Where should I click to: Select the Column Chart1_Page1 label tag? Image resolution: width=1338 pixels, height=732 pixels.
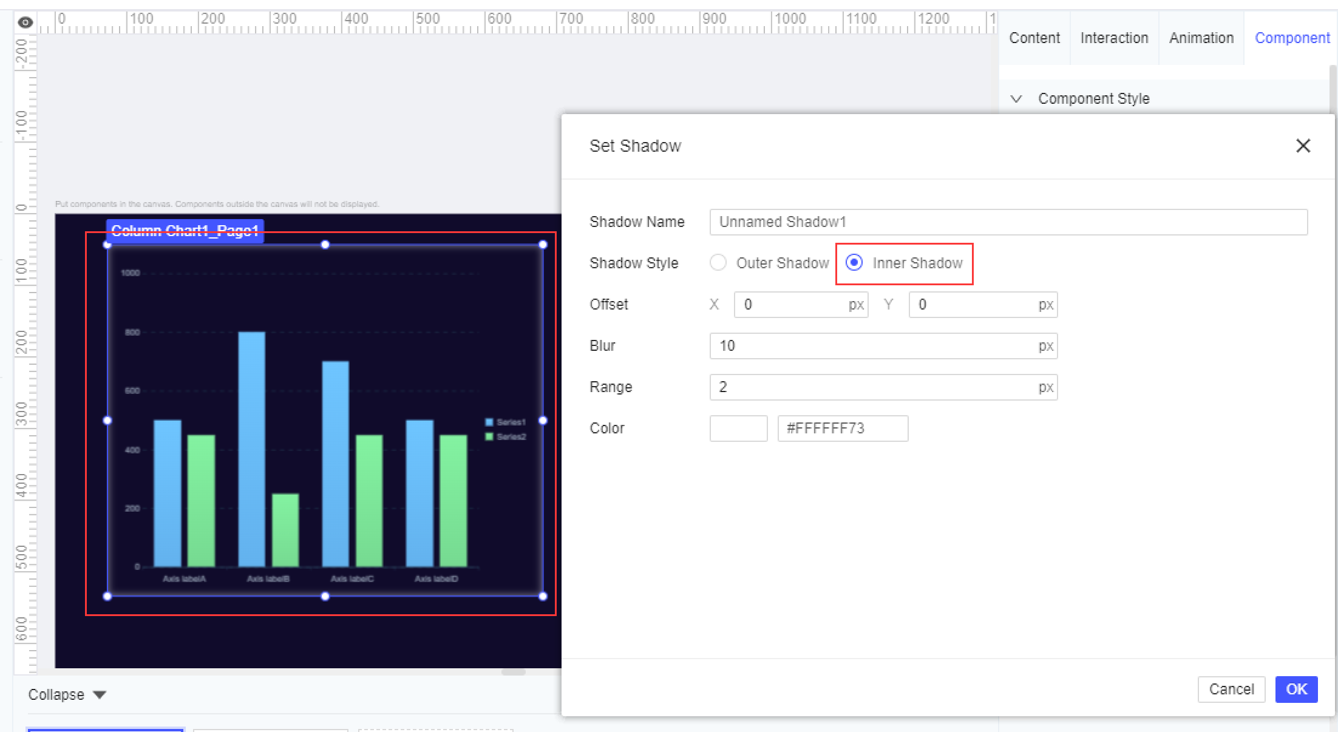(185, 231)
